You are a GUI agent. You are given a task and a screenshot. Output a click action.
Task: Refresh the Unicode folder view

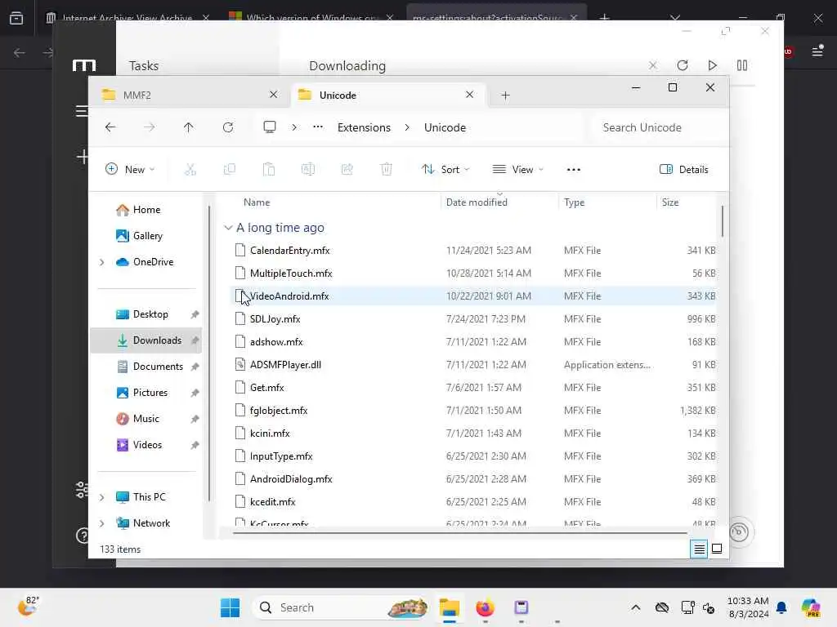click(x=228, y=127)
